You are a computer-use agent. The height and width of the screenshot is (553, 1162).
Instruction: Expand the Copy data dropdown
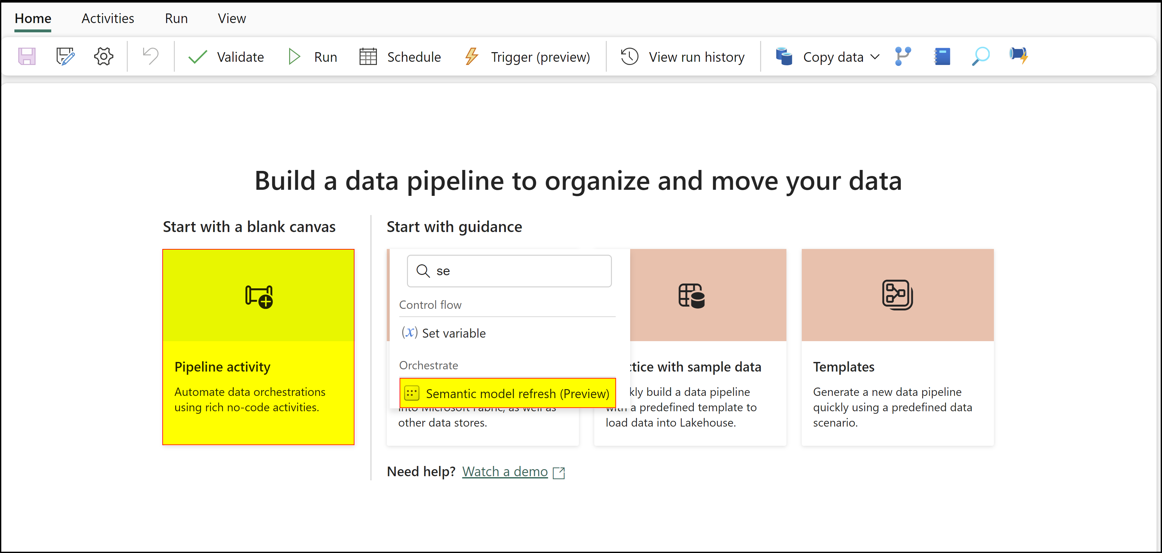(875, 56)
